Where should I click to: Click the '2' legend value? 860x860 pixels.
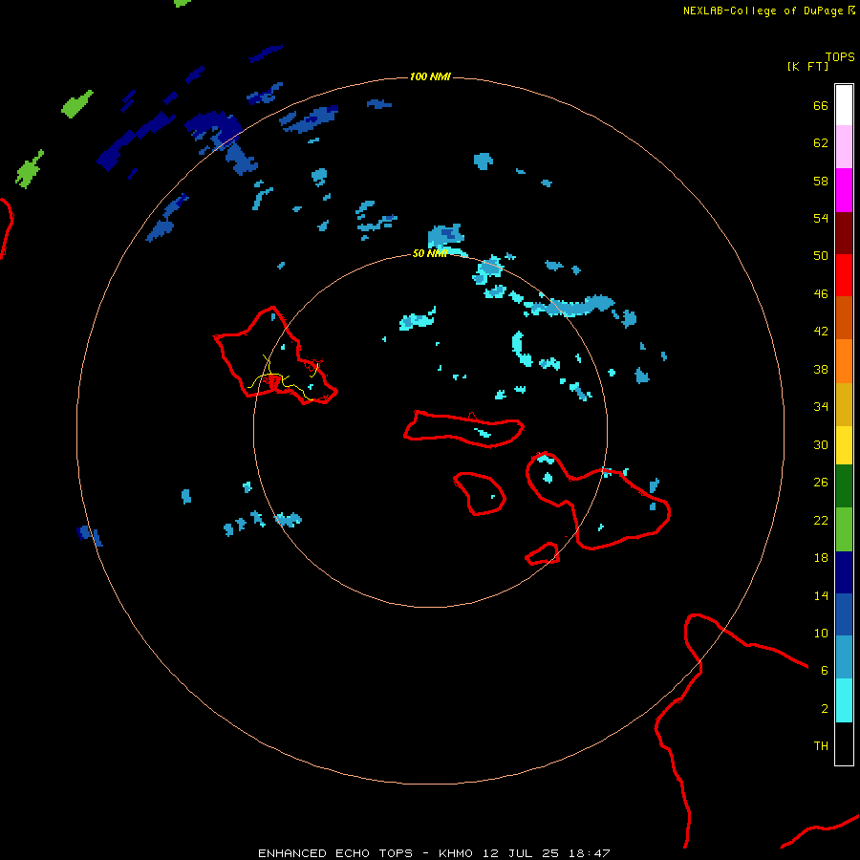tap(825, 709)
